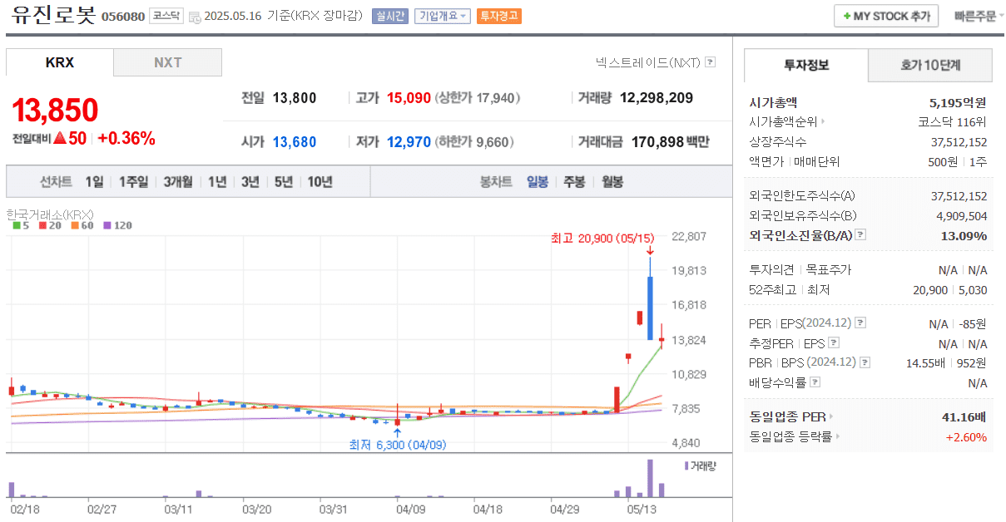Click the tallest volume bar at 05/13
The width and height of the screenshot is (1006, 522).
650,478
